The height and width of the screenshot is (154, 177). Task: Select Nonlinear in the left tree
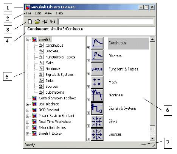(53, 69)
